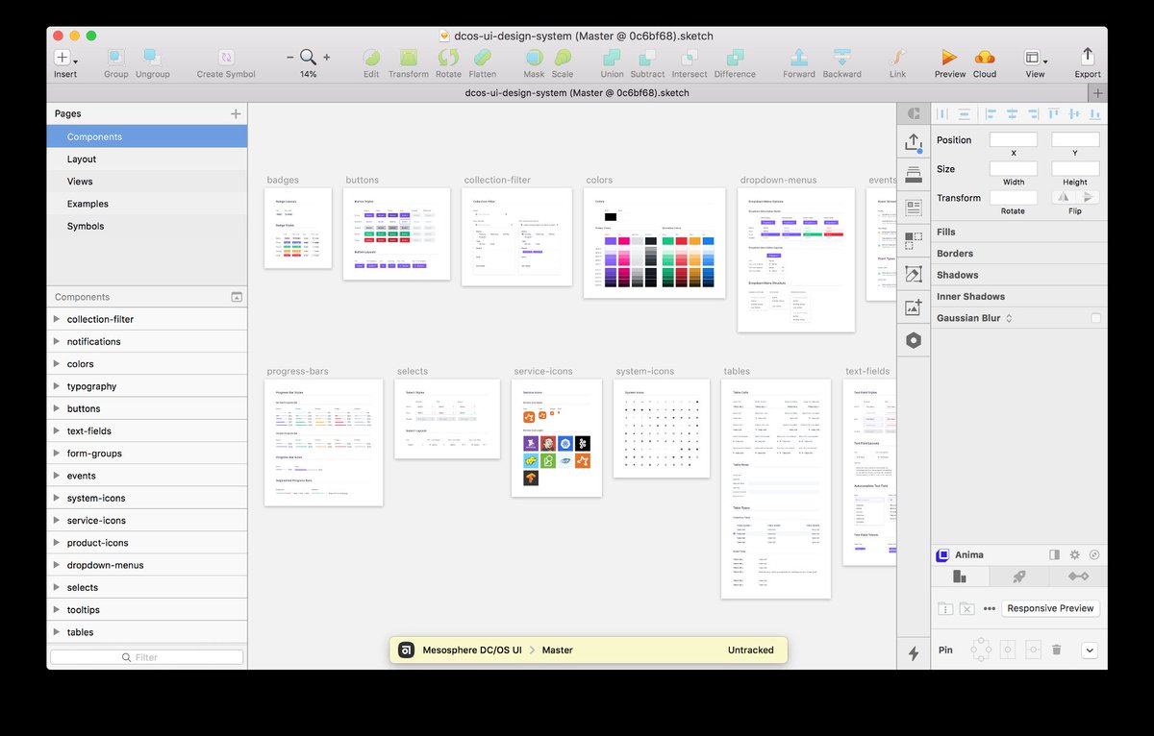Distribute layers horizontally in inspector
Image resolution: width=1154 pixels, height=736 pixels.
(x=942, y=113)
